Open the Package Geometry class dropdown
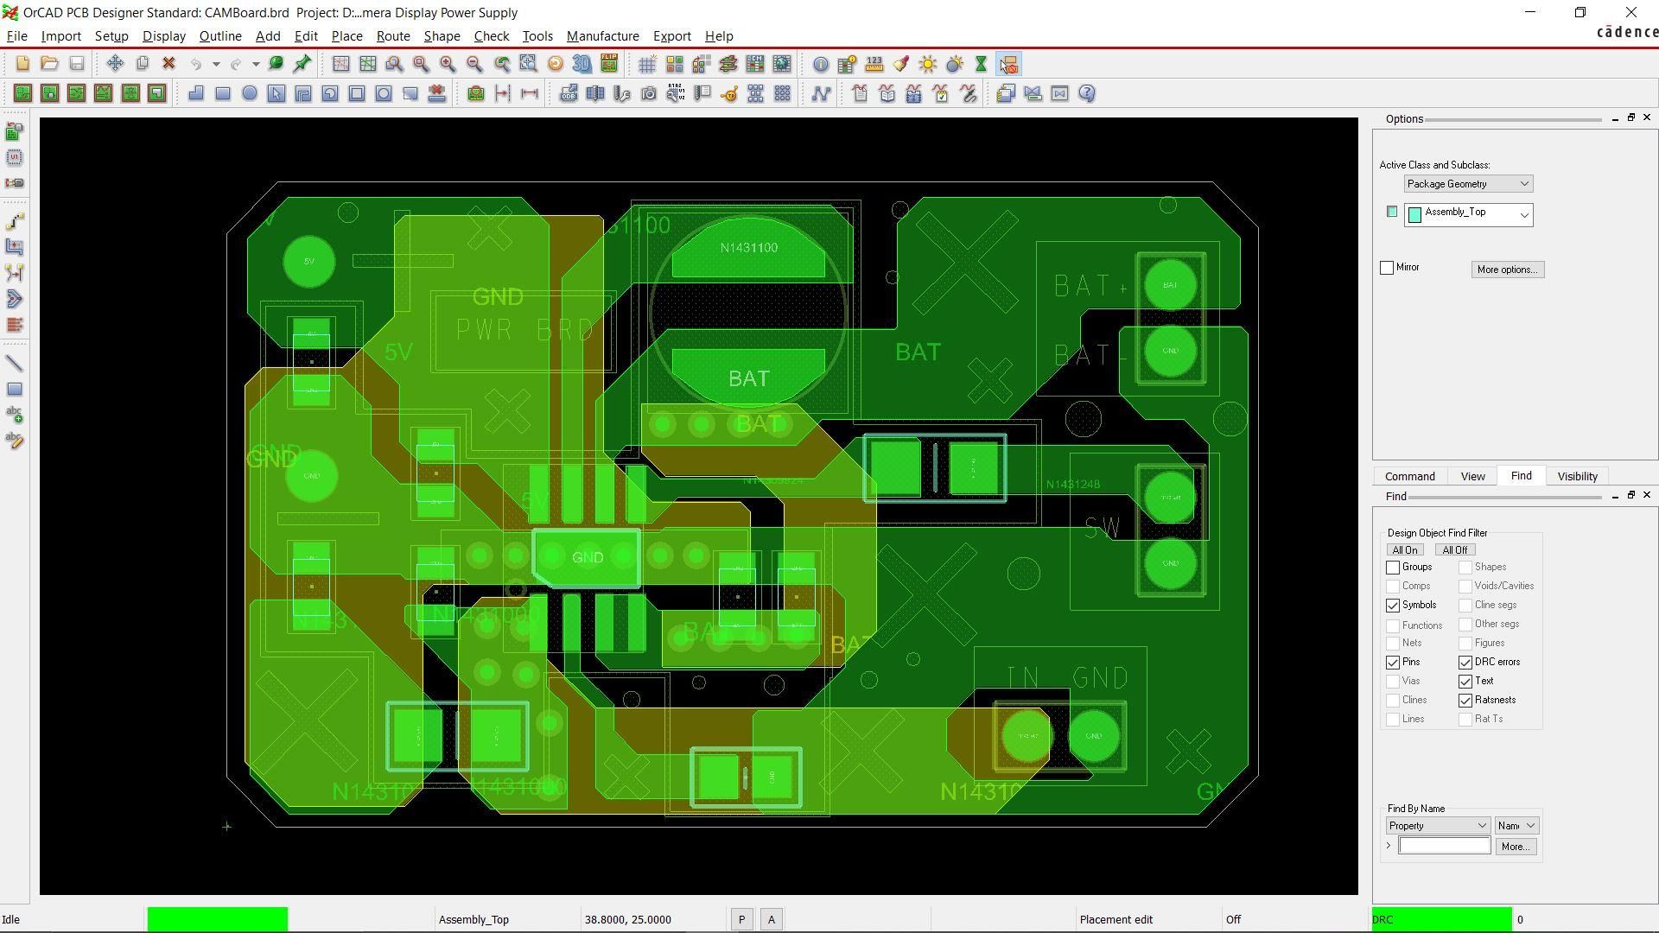Viewport: 1659px width, 933px height. (1468, 184)
